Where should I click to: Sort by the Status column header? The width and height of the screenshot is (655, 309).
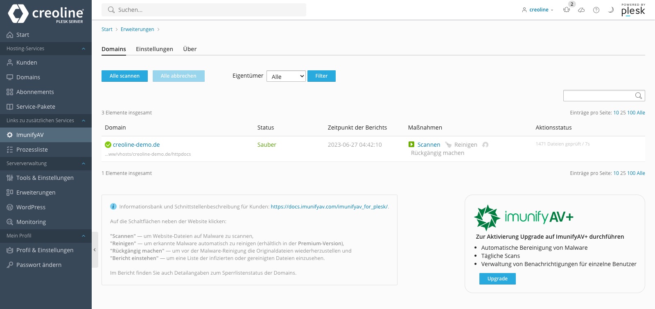click(x=266, y=128)
